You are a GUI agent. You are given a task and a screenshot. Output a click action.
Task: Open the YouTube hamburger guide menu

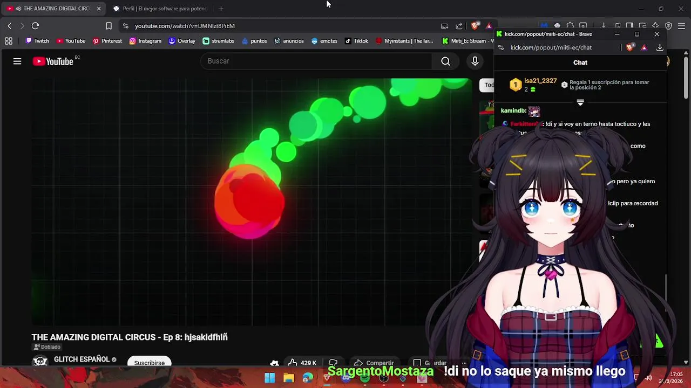[17, 61]
